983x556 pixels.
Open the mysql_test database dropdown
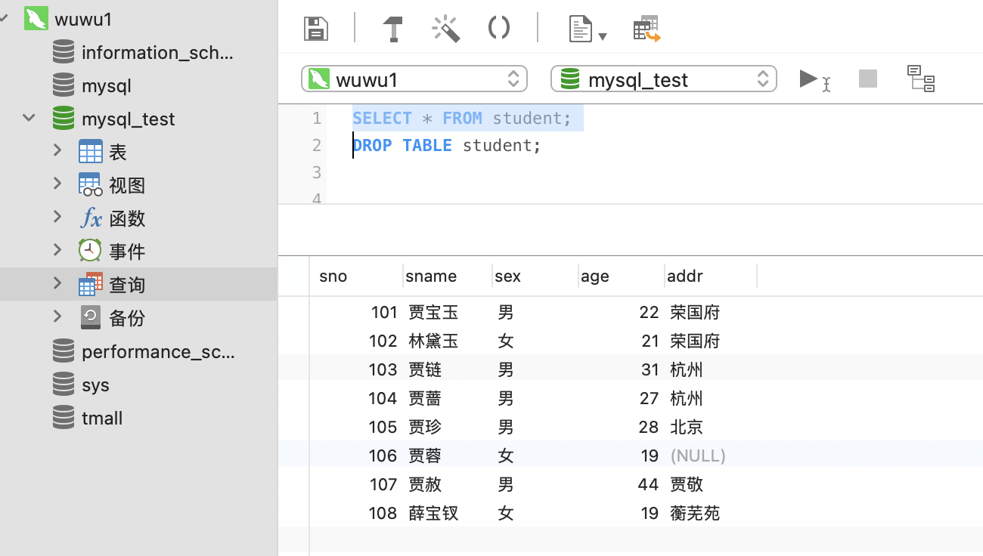[664, 79]
